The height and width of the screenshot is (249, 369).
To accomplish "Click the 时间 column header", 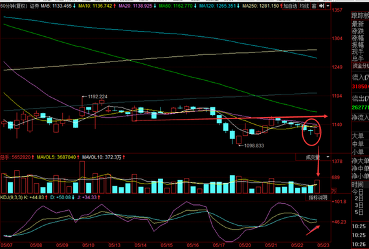I will tap(357, 184).
